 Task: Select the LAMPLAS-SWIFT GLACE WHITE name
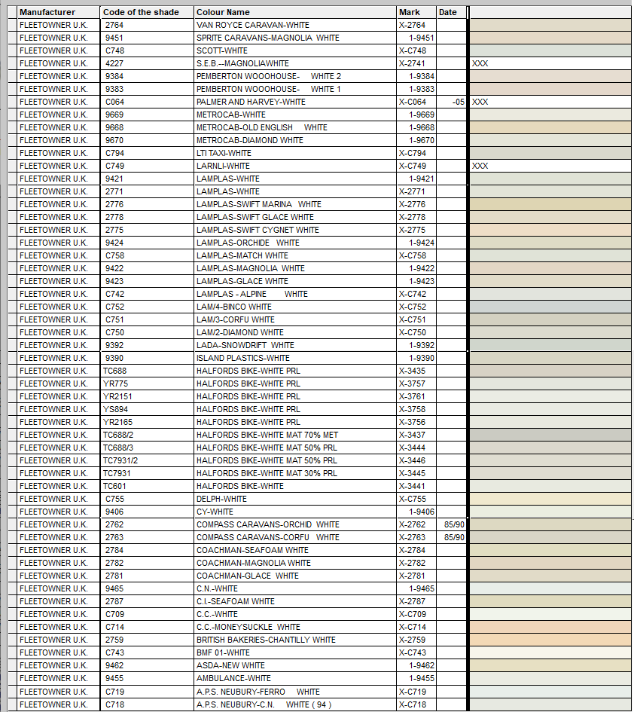tap(255, 217)
